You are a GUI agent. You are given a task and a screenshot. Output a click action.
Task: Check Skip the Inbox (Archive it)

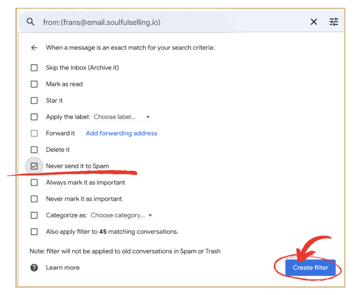[34, 68]
